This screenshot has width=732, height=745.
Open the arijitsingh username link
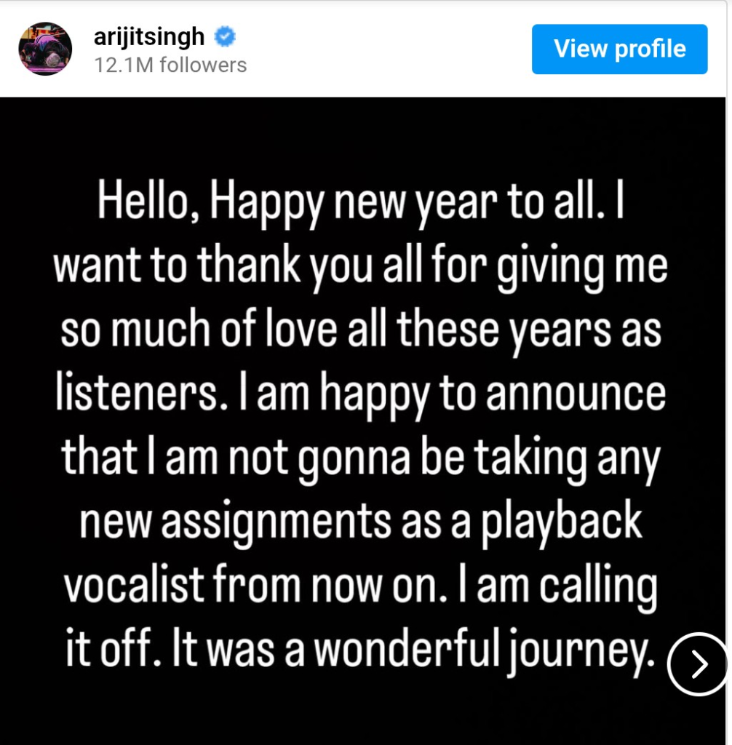coord(150,36)
